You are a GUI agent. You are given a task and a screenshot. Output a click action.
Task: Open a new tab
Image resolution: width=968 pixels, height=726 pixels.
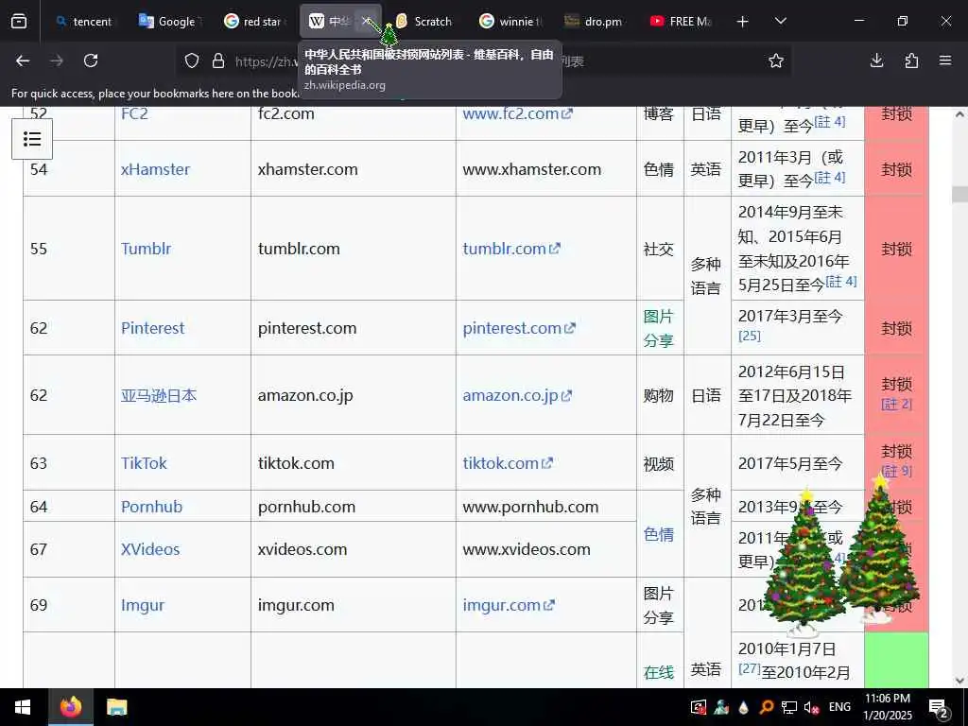coord(743,22)
